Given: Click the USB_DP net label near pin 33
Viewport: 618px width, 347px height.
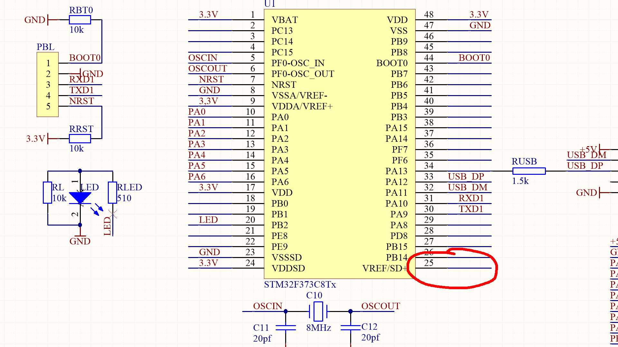Looking at the screenshot, I should click(466, 176).
